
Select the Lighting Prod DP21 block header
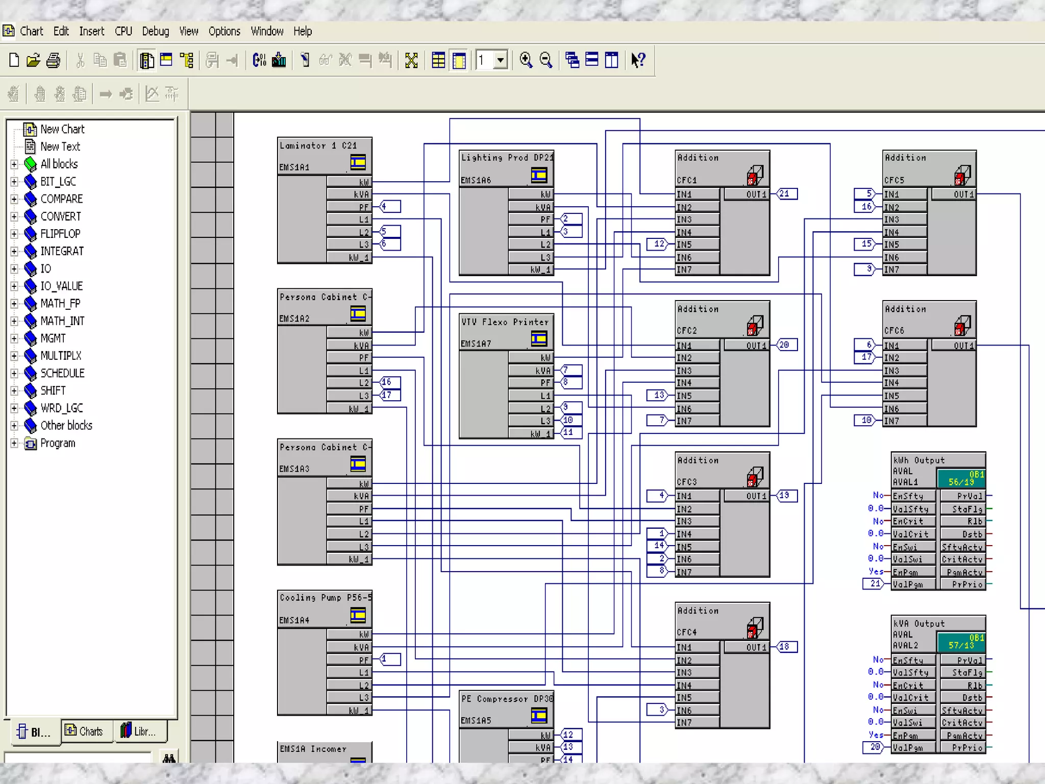coord(506,169)
